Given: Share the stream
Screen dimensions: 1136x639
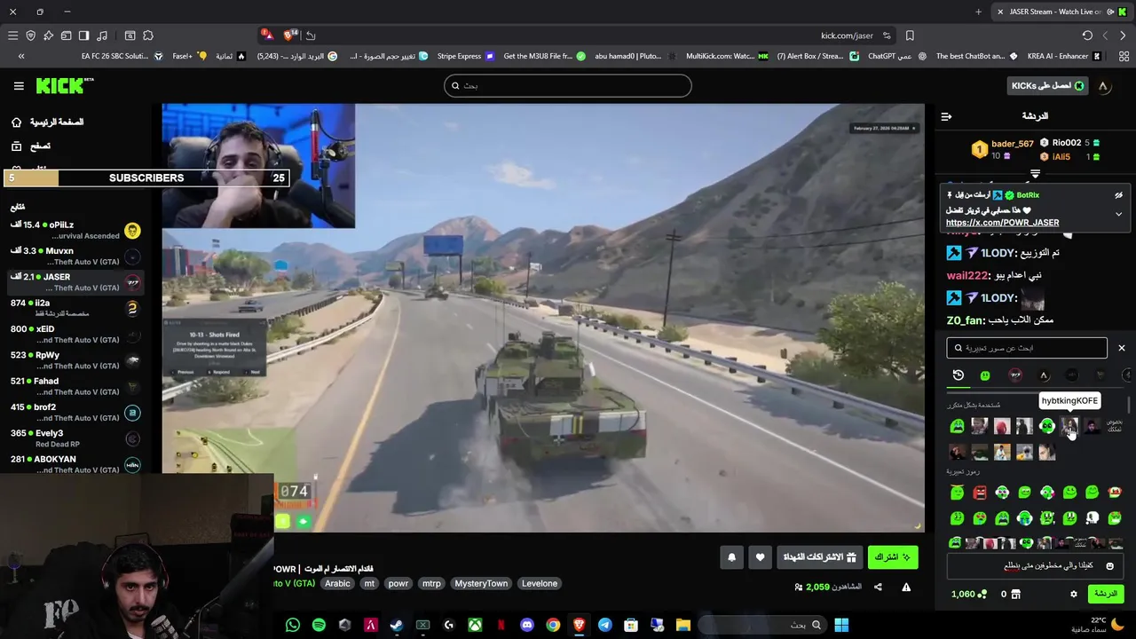Looking at the screenshot, I should point(878,587).
